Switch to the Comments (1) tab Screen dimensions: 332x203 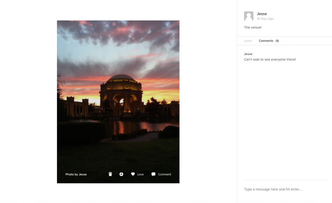click(269, 41)
